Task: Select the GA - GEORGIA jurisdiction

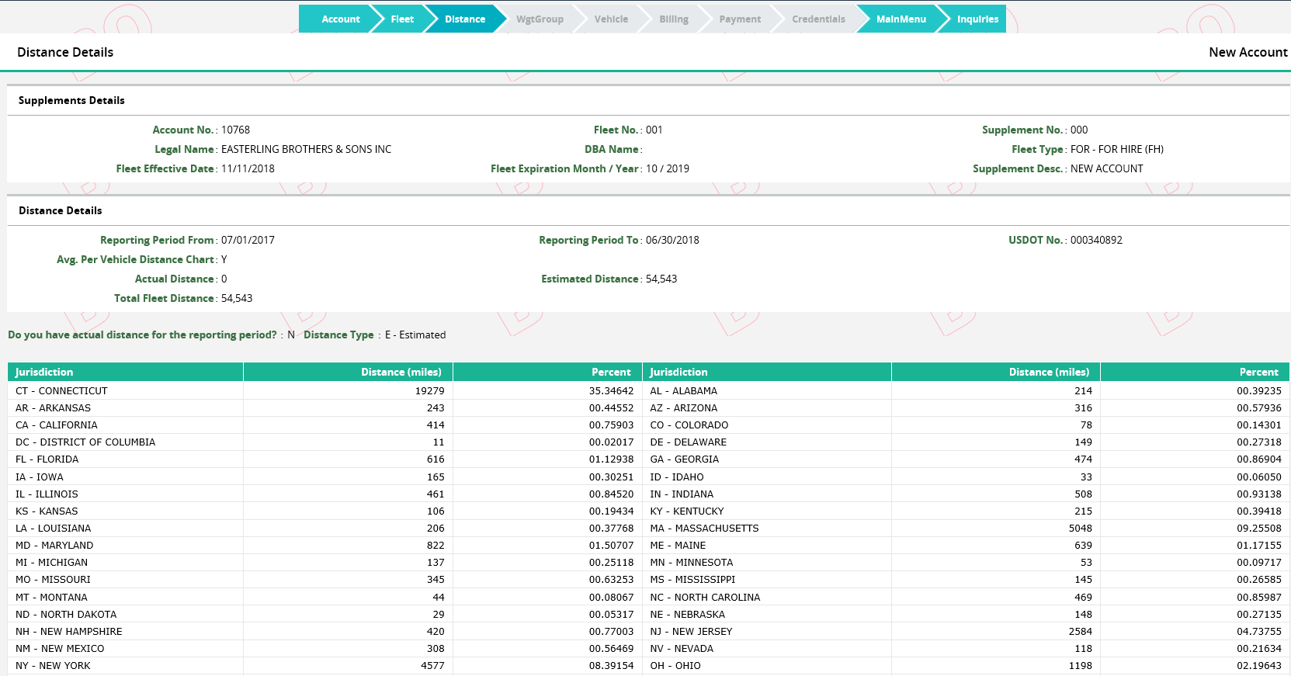Action: coord(684,459)
